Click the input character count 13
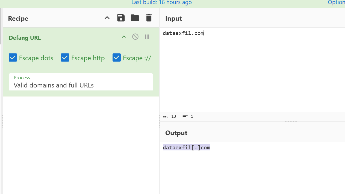This screenshot has height=194, width=345. [170, 116]
